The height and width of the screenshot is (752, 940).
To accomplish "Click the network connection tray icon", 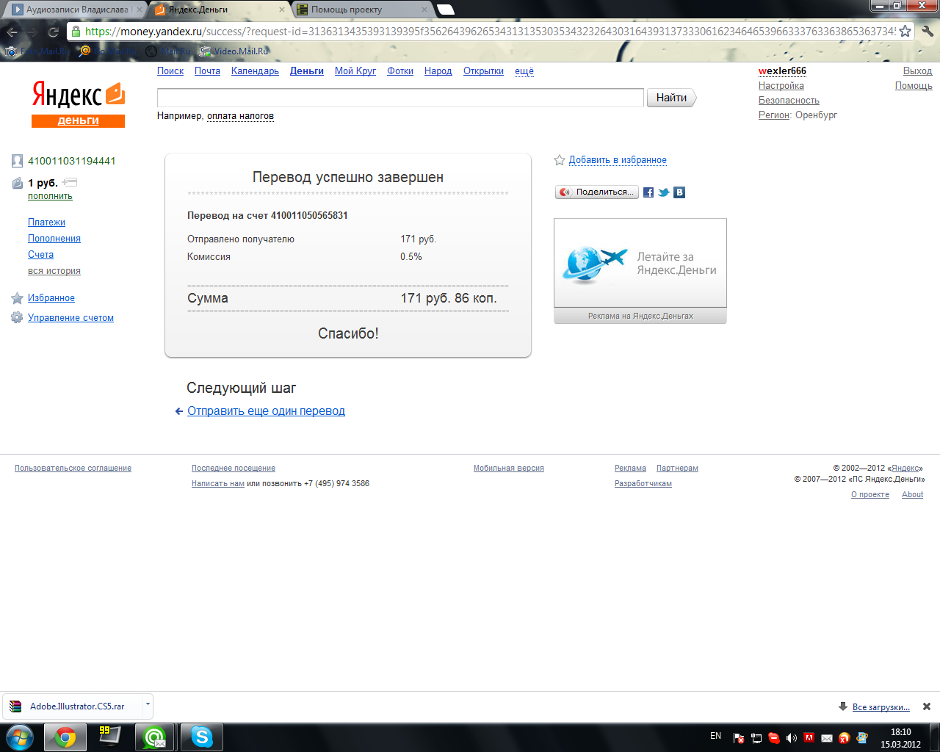I will 756,738.
